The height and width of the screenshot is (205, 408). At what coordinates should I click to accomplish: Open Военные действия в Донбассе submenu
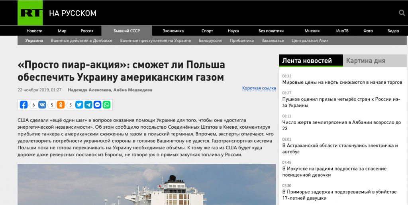click(x=81, y=41)
